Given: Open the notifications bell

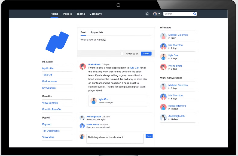Looking at the screenshot, I should [147, 14].
